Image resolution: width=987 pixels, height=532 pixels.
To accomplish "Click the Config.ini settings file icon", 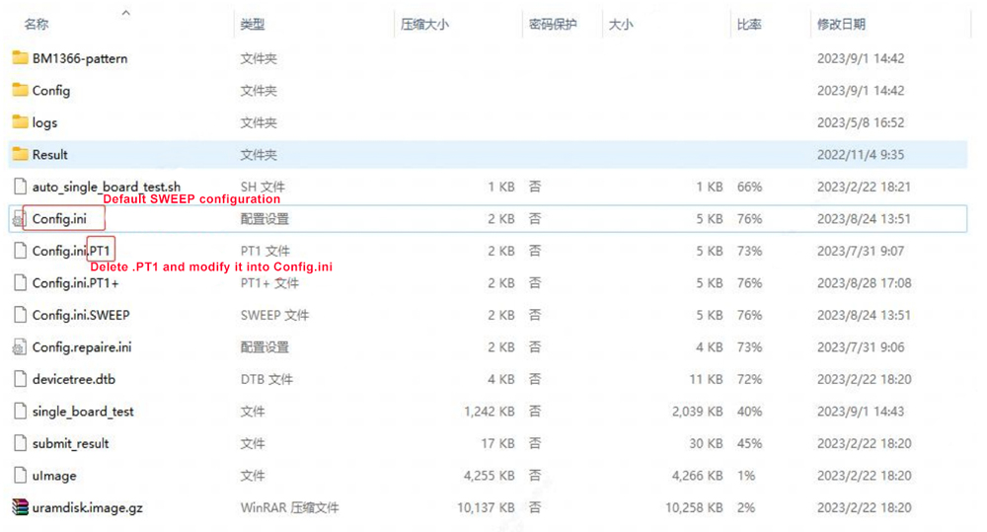I will (x=20, y=219).
